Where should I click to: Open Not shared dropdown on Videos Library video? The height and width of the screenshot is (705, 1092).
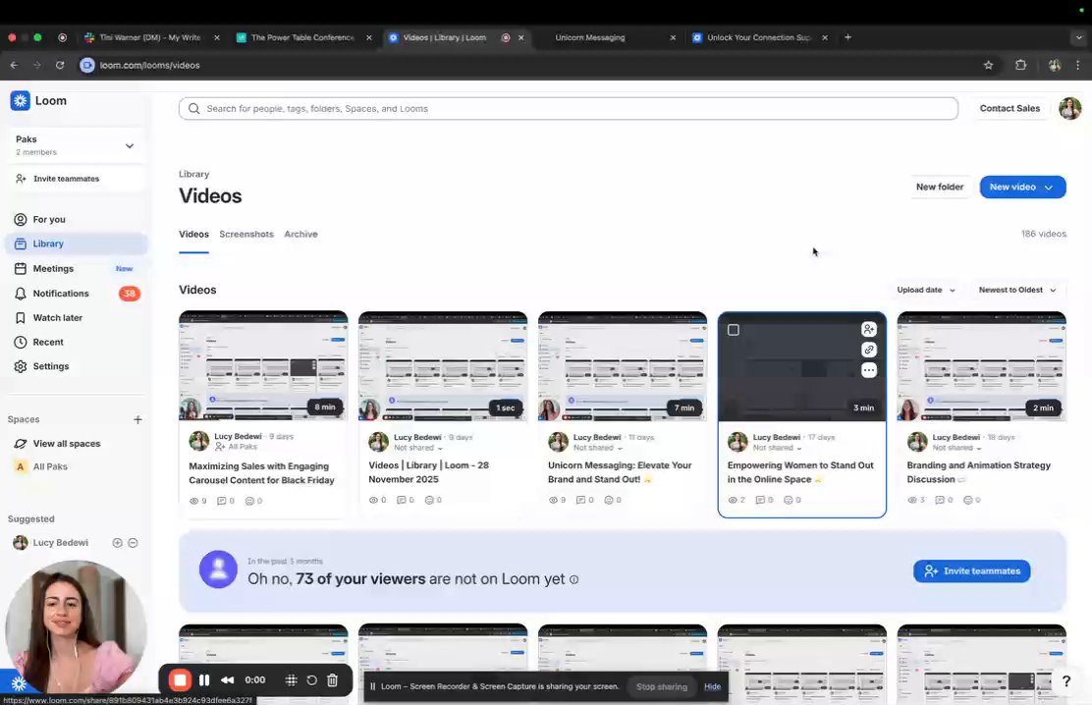coord(418,448)
